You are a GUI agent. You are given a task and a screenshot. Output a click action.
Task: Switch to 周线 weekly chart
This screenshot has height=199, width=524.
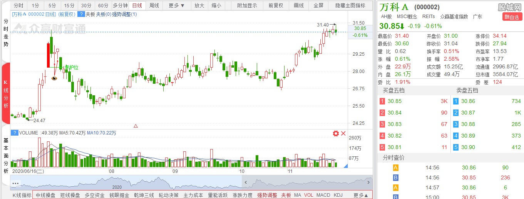point(154,6)
